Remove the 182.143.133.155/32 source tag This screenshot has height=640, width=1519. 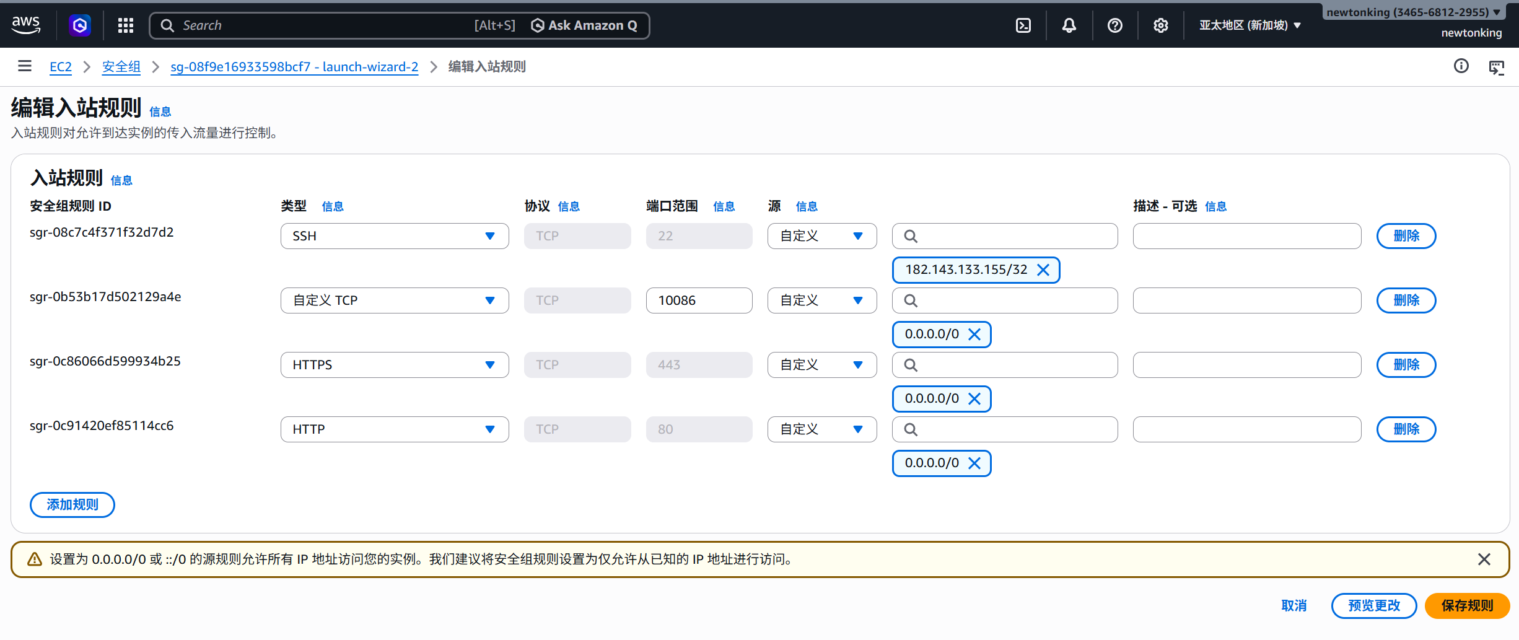tap(1043, 270)
